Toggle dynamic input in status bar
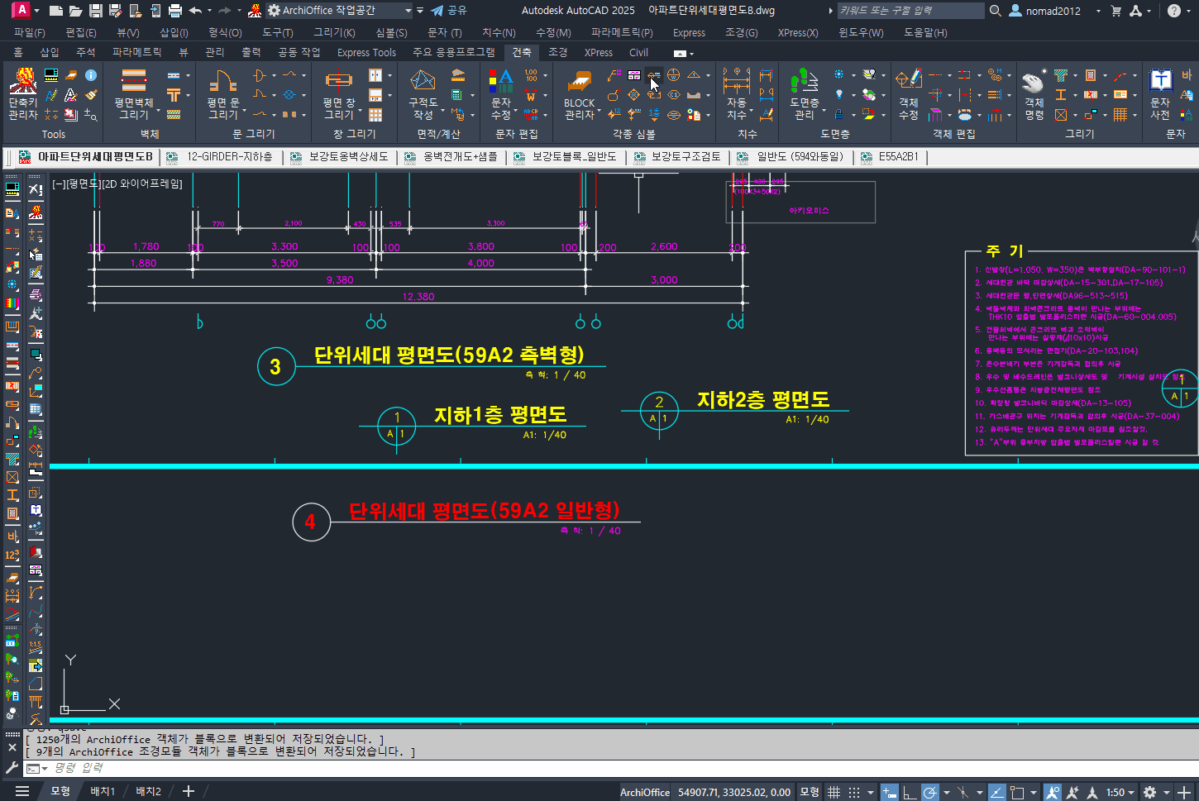Screen dimensions: 1199x801 click(x=890, y=792)
